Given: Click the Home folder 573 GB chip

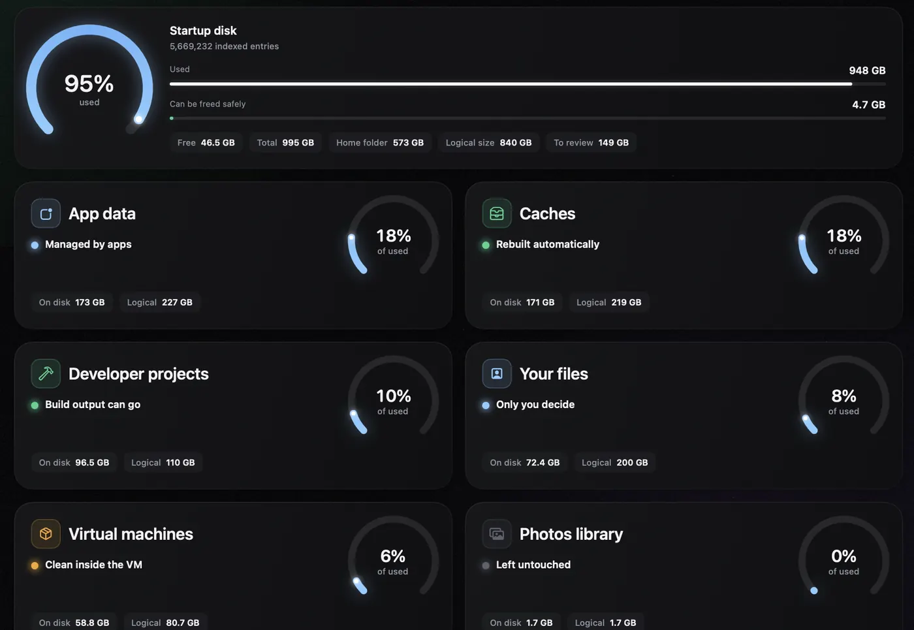Looking at the screenshot, I should point(380,142).
